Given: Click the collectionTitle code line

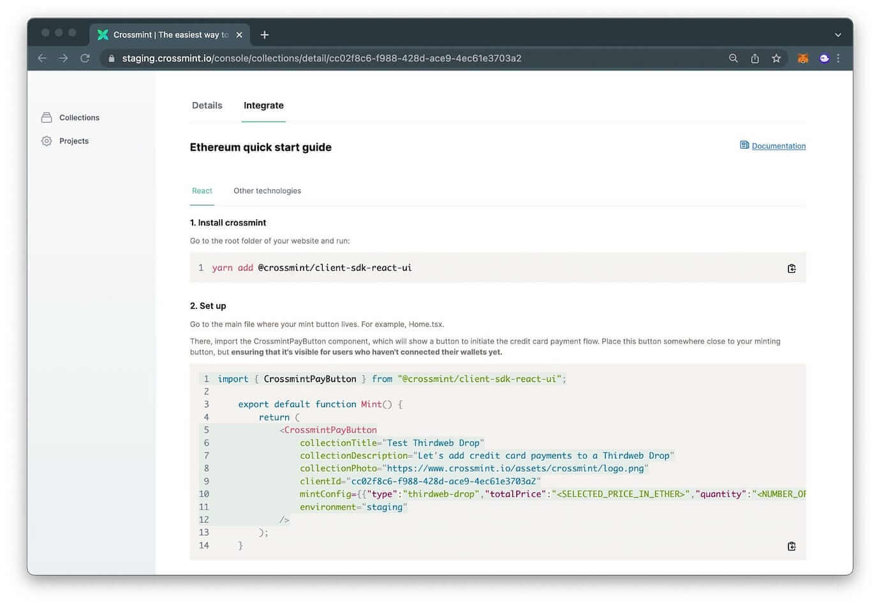Looking at the screenshot, I should tap(392, 443).
